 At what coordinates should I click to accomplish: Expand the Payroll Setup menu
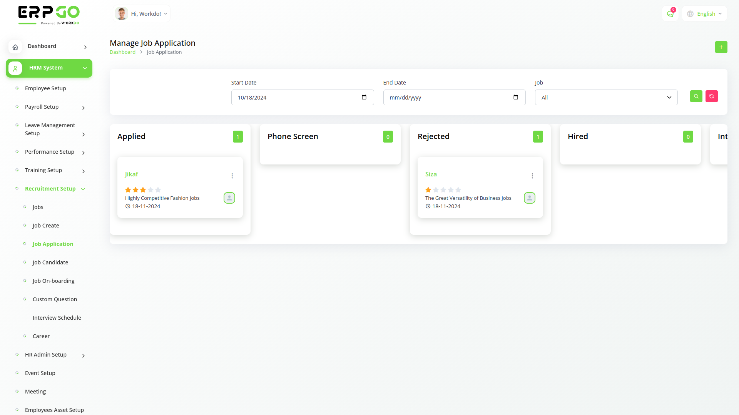click(42, 107)
